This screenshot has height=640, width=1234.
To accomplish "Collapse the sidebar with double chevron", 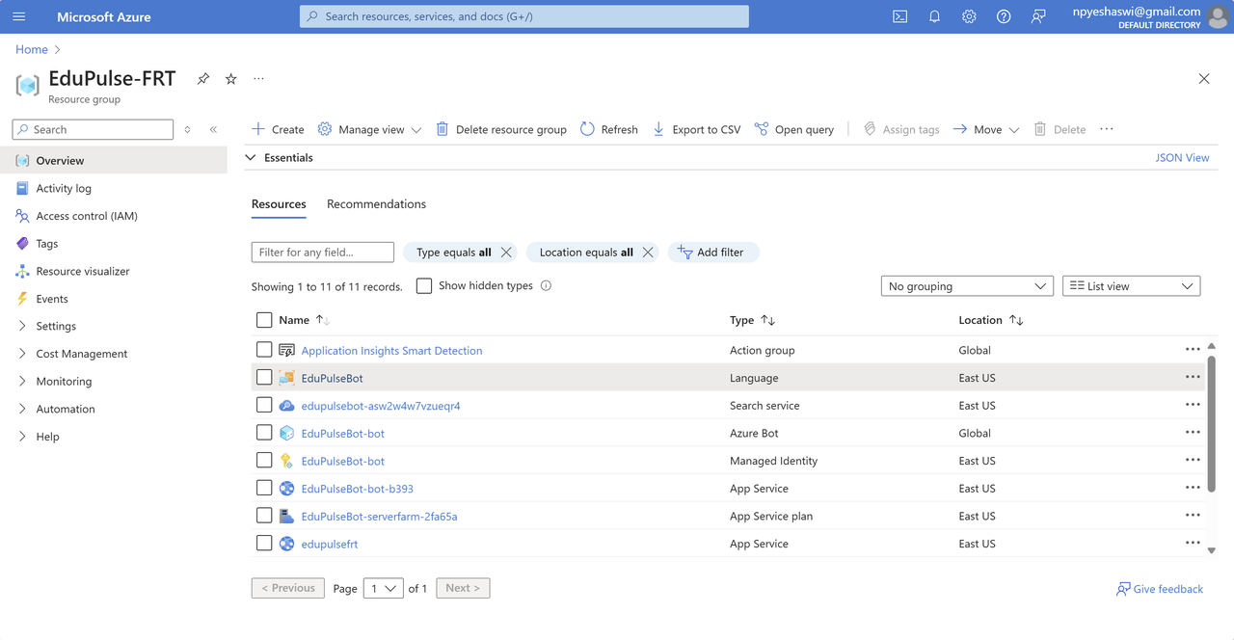I will click(x=213, y=129).
